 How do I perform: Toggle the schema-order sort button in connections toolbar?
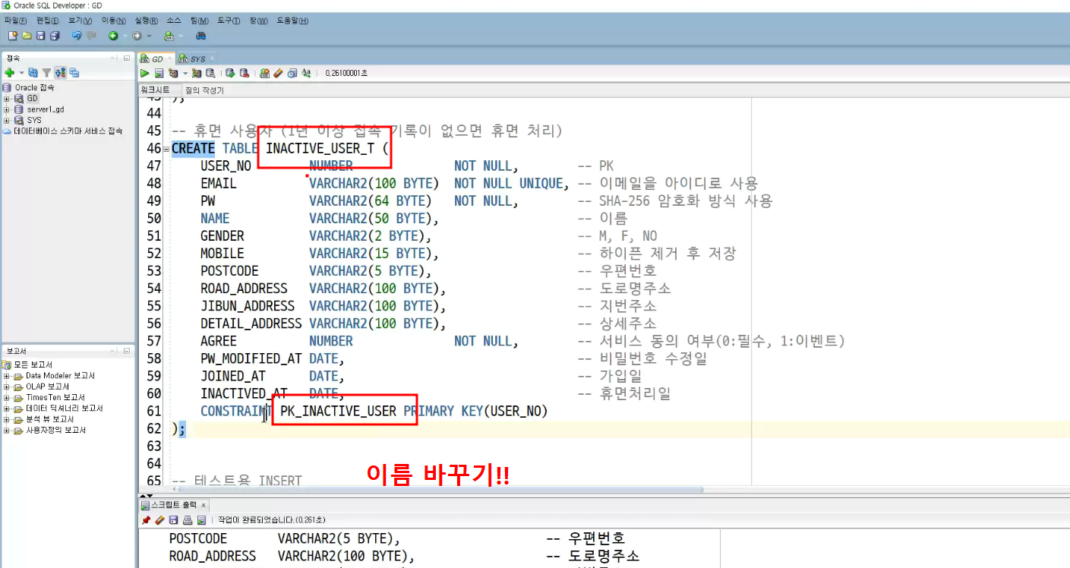pyautogui.click(x=60, y=73)
